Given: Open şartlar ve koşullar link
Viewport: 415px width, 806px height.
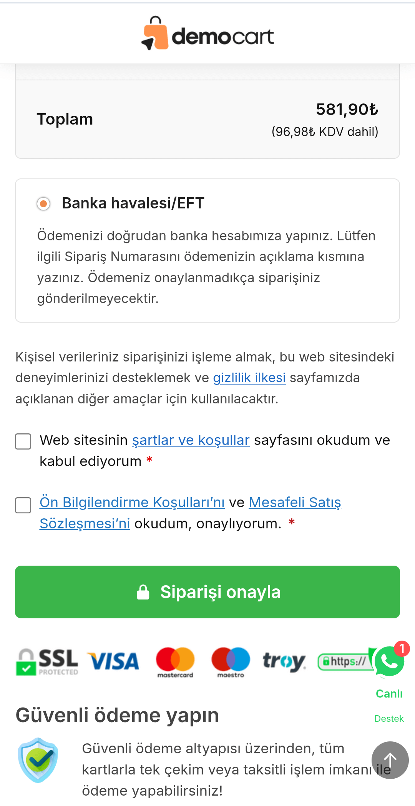Looking at the screenshot, I should (x=191, y=440).
